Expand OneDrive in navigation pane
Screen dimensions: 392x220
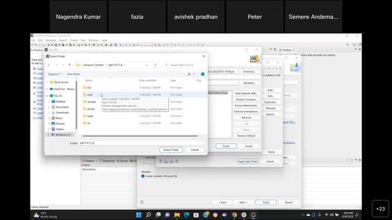click(47, 89)
